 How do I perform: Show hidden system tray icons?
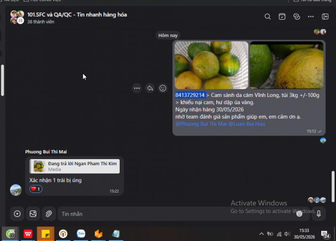[262, 234]
